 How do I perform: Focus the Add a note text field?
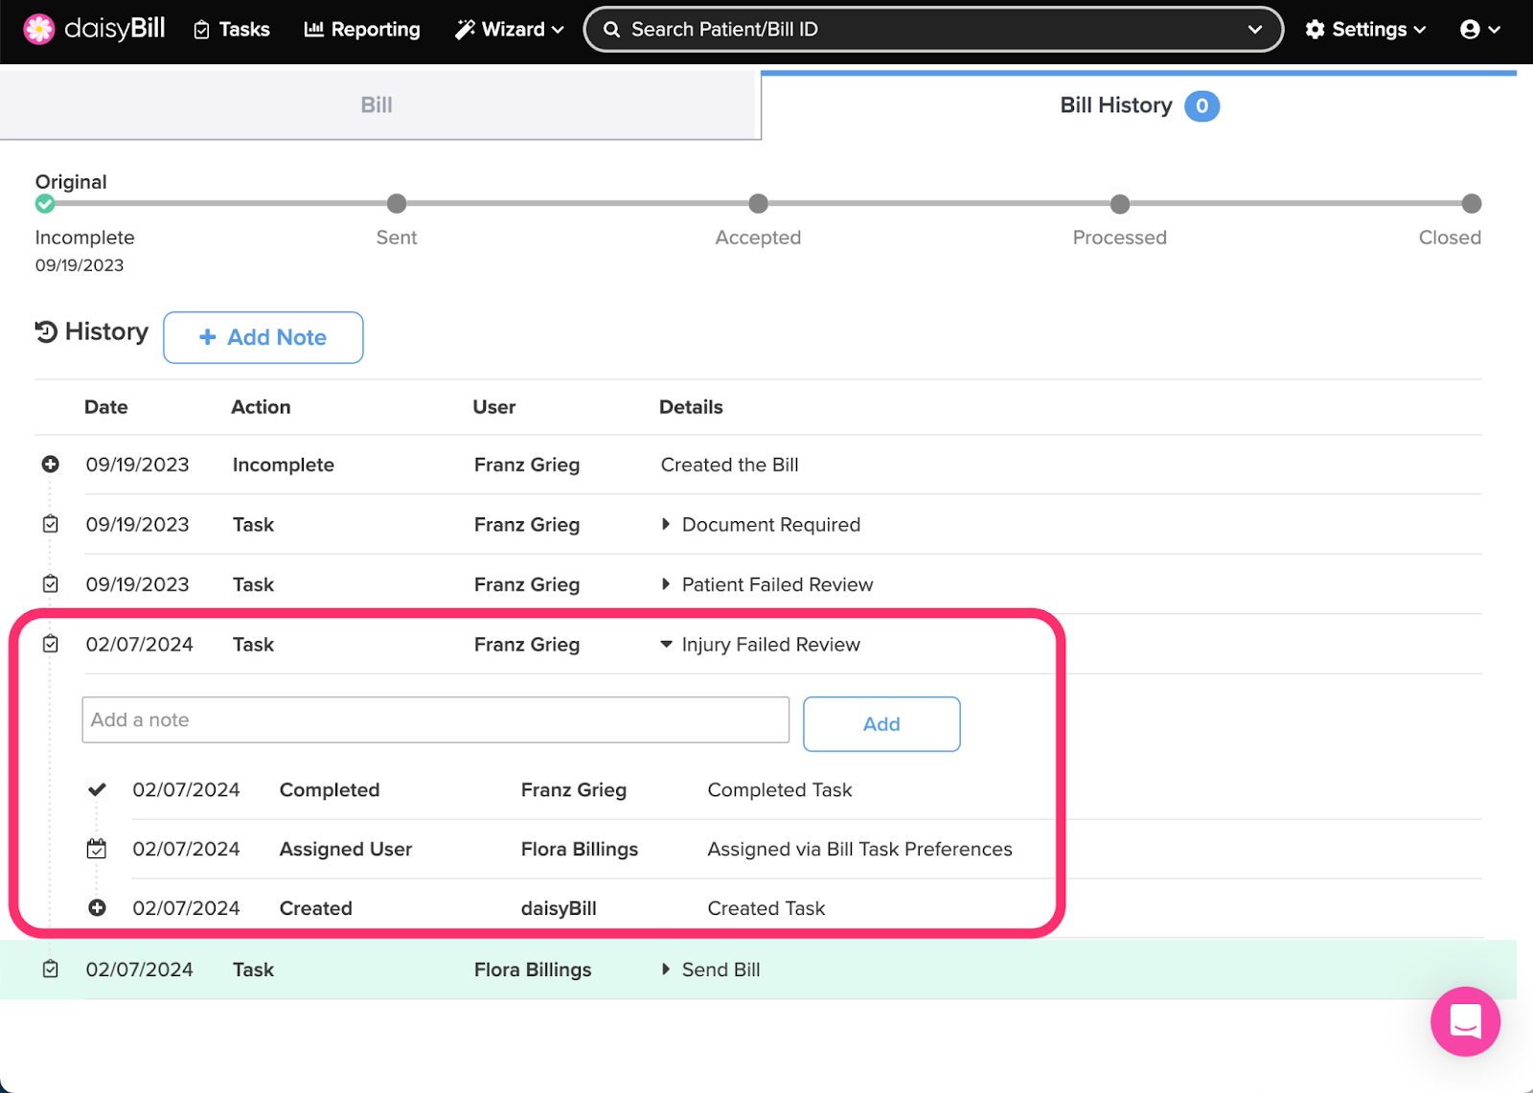click(x=435, y=720)
